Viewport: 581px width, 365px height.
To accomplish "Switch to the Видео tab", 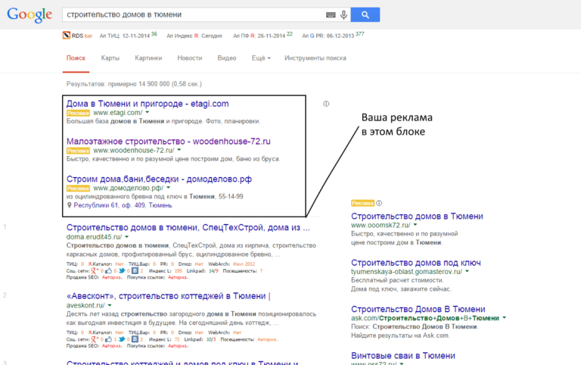I will click(x=227, y=58).
